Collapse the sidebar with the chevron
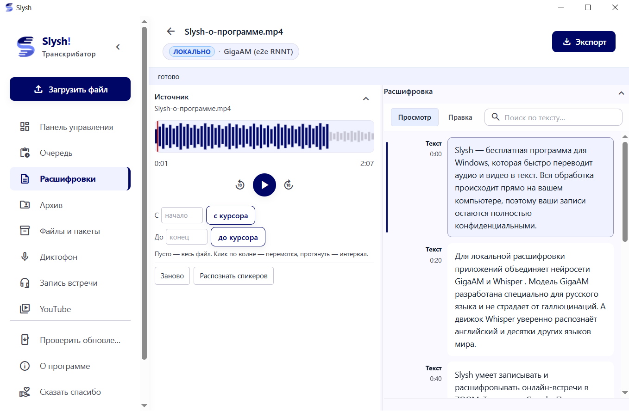The height and width of the screenshot is (411, 629). point(118,47)
